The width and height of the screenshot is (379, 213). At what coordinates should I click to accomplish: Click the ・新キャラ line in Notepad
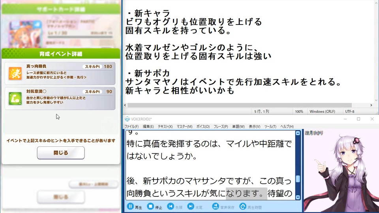point(148,13)
